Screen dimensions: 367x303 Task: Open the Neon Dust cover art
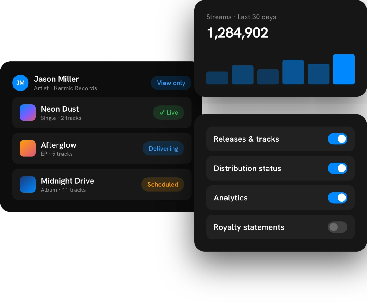click(28, 112)
